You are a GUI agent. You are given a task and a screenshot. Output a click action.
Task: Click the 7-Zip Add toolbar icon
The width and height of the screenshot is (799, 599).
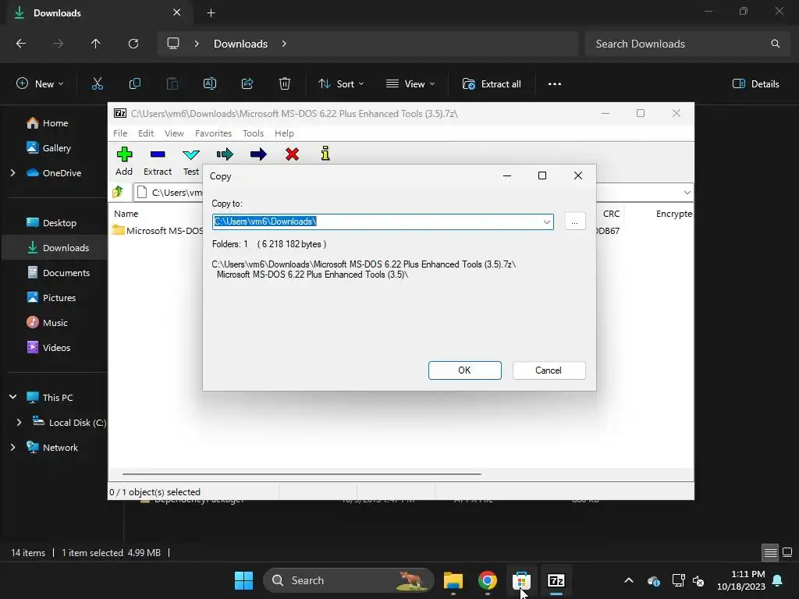124,154
